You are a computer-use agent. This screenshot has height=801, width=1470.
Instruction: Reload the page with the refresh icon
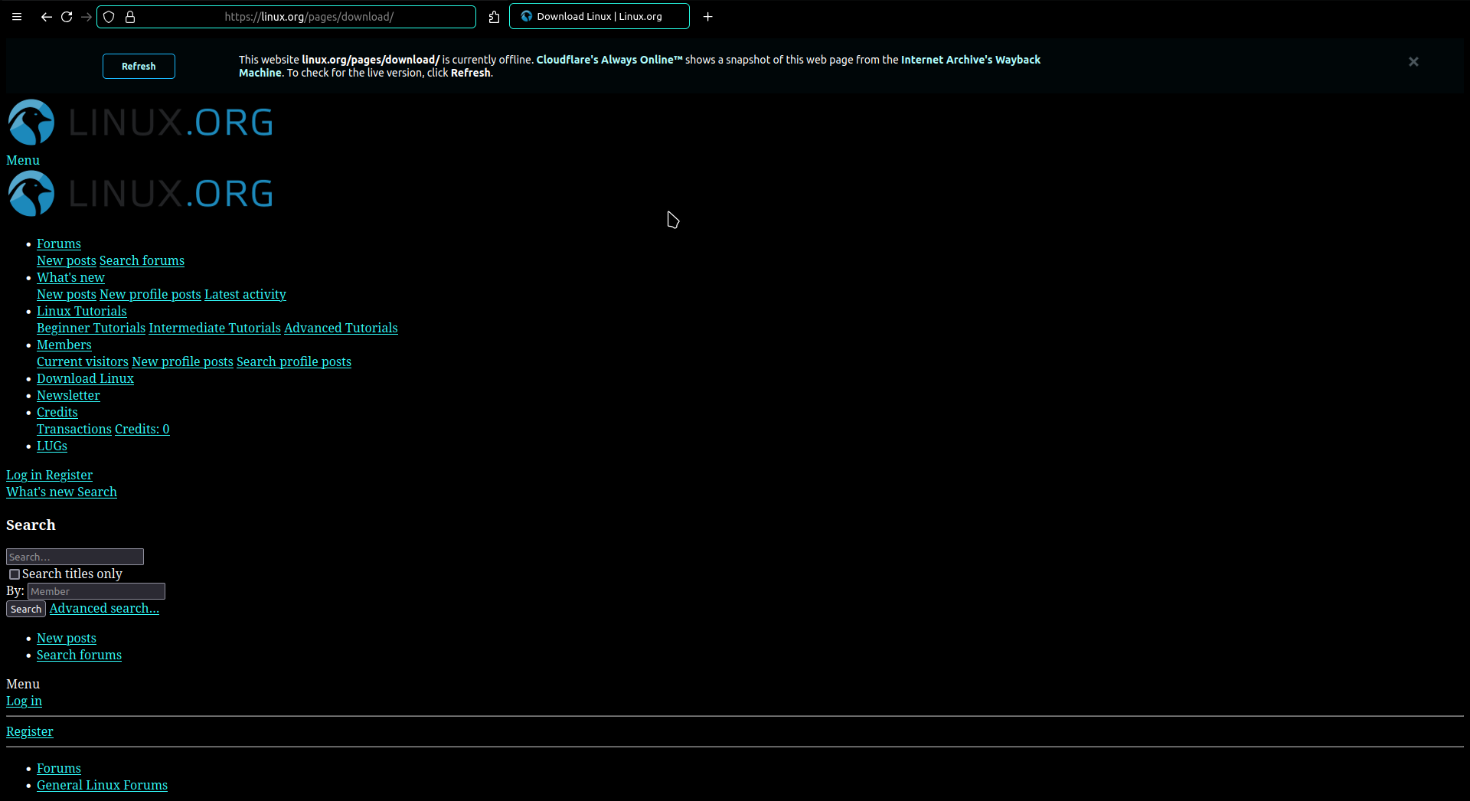click(x=67, y=17)
